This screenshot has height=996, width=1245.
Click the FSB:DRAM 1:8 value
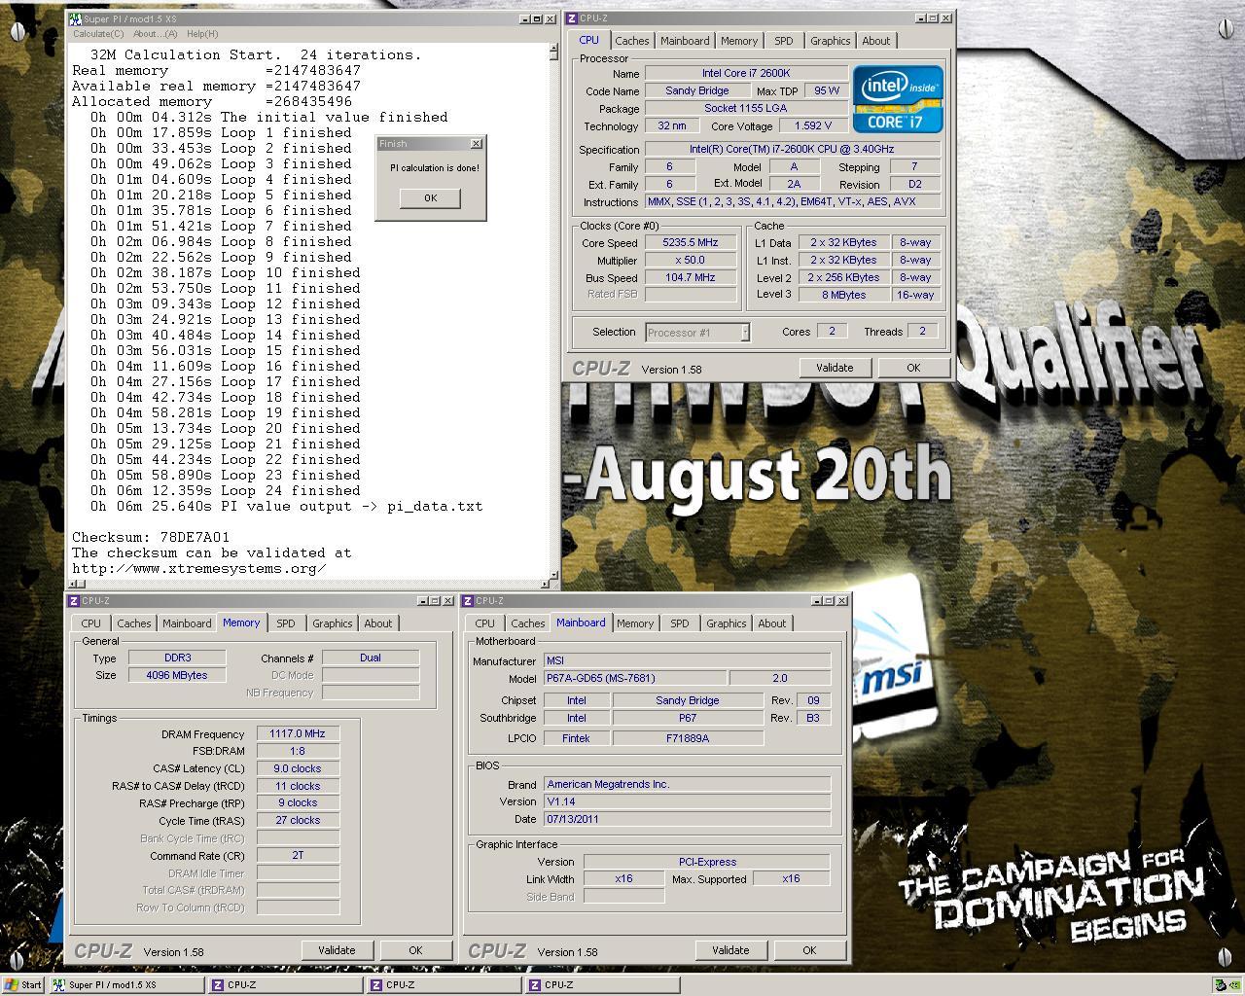(x=298, y=751)
